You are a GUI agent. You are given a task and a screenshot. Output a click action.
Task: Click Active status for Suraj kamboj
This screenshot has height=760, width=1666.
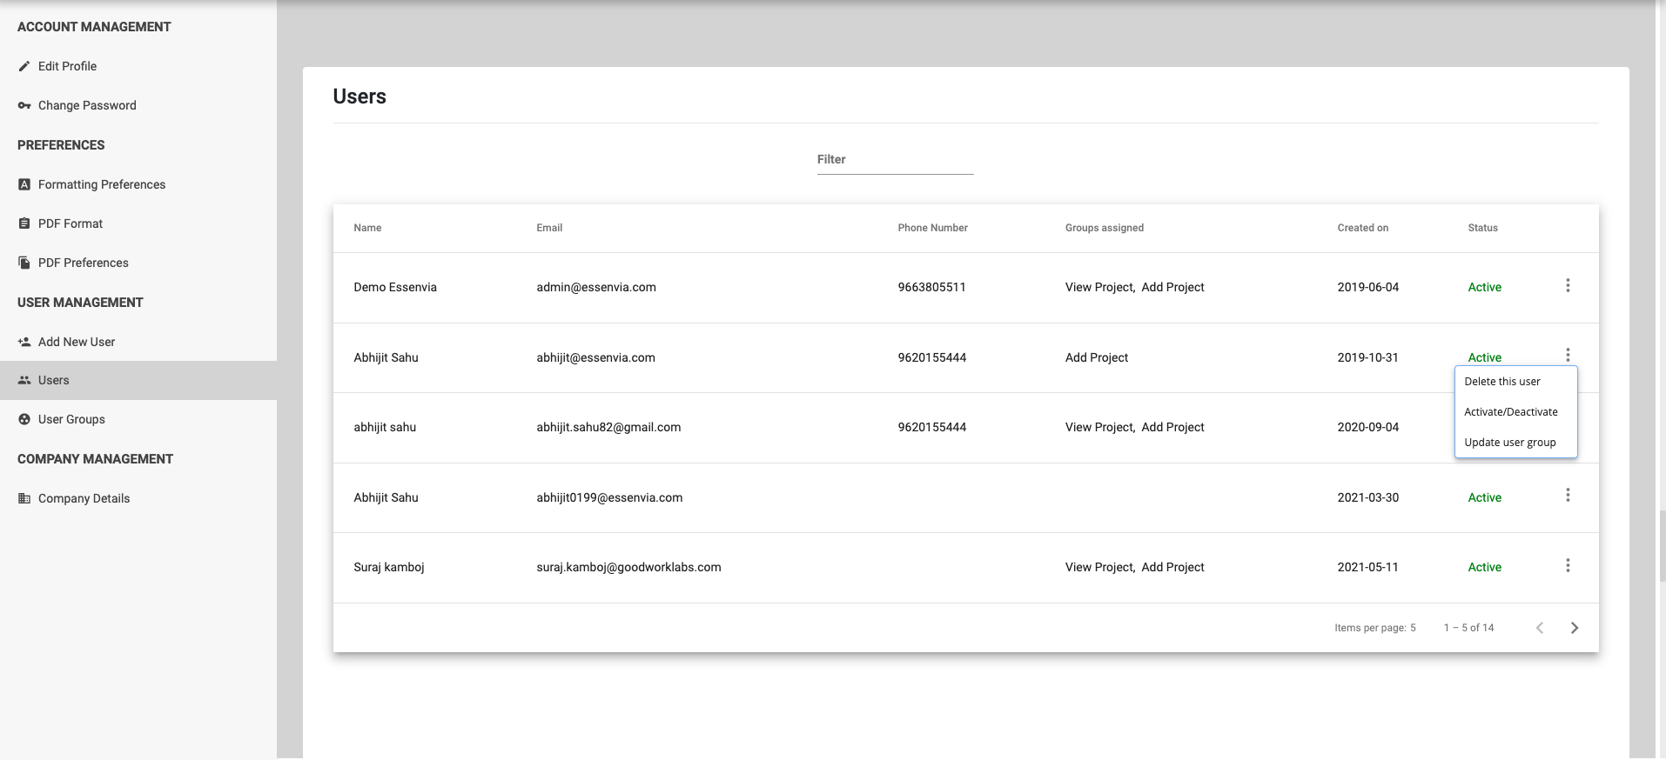1485,567
